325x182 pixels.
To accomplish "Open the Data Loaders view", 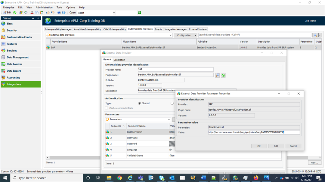I will click(21, 64).
